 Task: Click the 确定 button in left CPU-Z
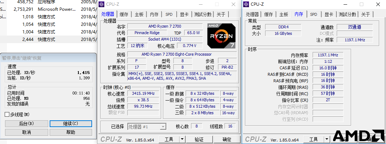click(227, 140)
